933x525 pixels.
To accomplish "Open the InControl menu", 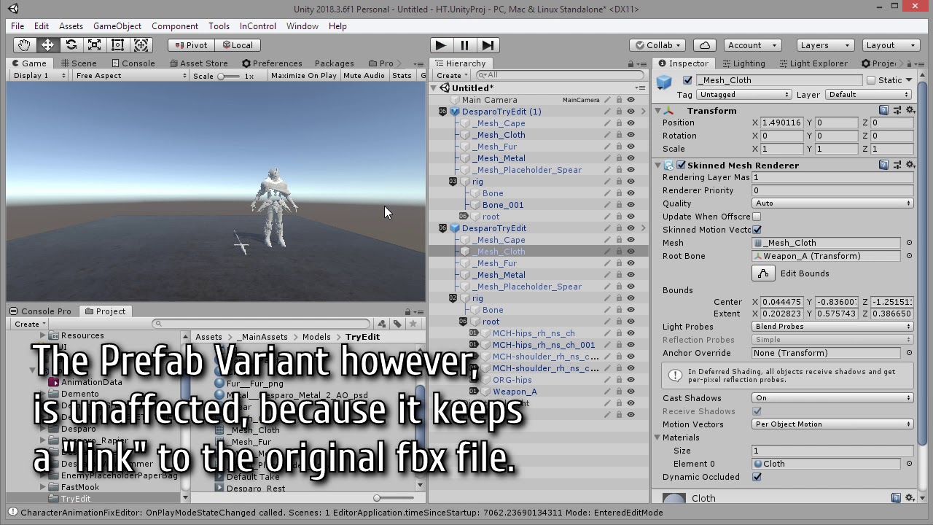I will tap(258, 26).
